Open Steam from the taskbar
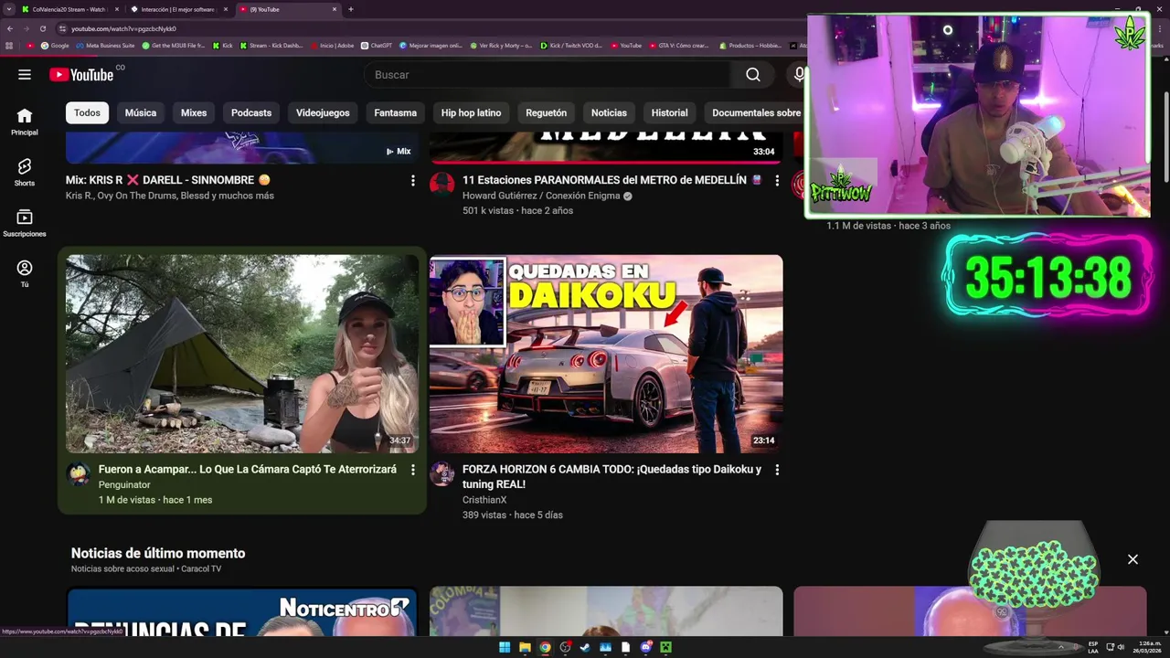The image size is (1170, 658). point(585,647)
